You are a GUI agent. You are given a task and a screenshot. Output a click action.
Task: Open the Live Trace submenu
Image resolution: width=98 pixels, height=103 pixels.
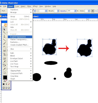point(20,64)
